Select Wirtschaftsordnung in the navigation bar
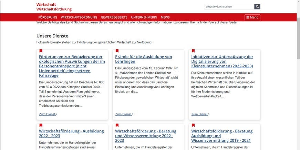Image resolution: width=300 pixels, height=150 pixels. 79,17
